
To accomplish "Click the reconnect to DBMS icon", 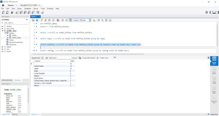I will coord(43,13).
